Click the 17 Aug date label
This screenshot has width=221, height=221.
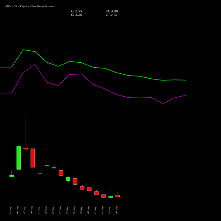point(67,210)
